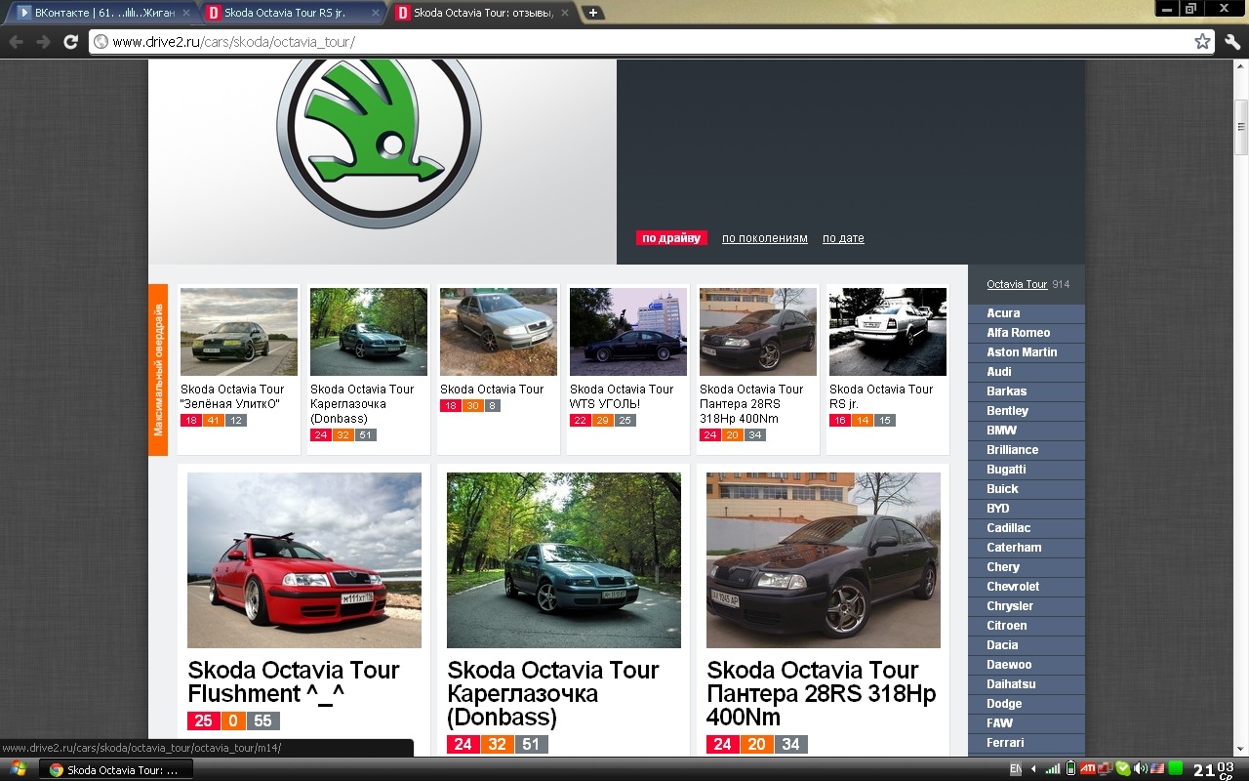The image size is (1249, 781).
Task: Click the Пантера 28RS 318Hp 400Nm heading
Action: tap(822, 694)
